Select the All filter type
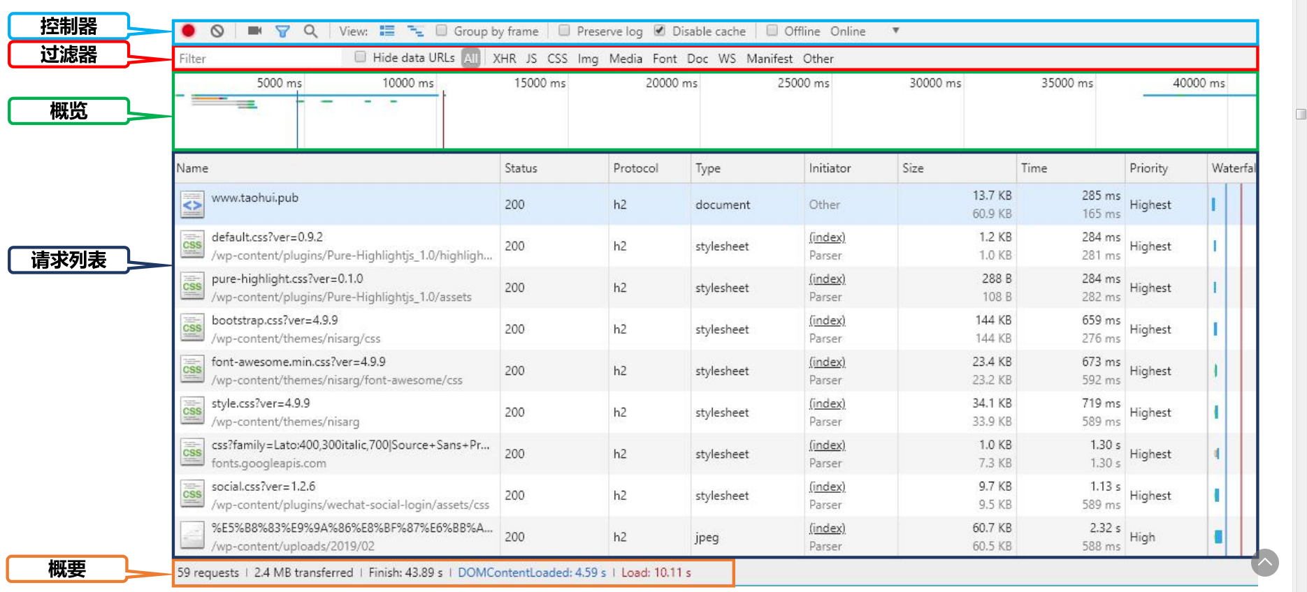 coord(471,59)
